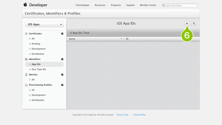
Task: Click the 'iOS App IDs' title
Action: point(126,23)
